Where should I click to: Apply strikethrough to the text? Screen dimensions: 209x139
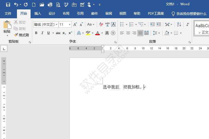58,33
